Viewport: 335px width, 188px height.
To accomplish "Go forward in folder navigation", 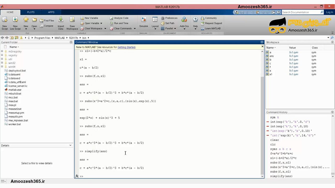I will 7,38.
